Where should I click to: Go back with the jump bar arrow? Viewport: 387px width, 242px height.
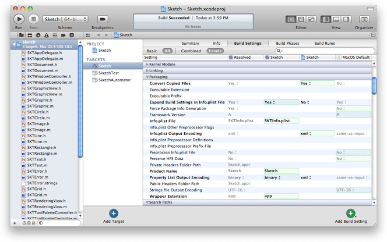point(98,35)
